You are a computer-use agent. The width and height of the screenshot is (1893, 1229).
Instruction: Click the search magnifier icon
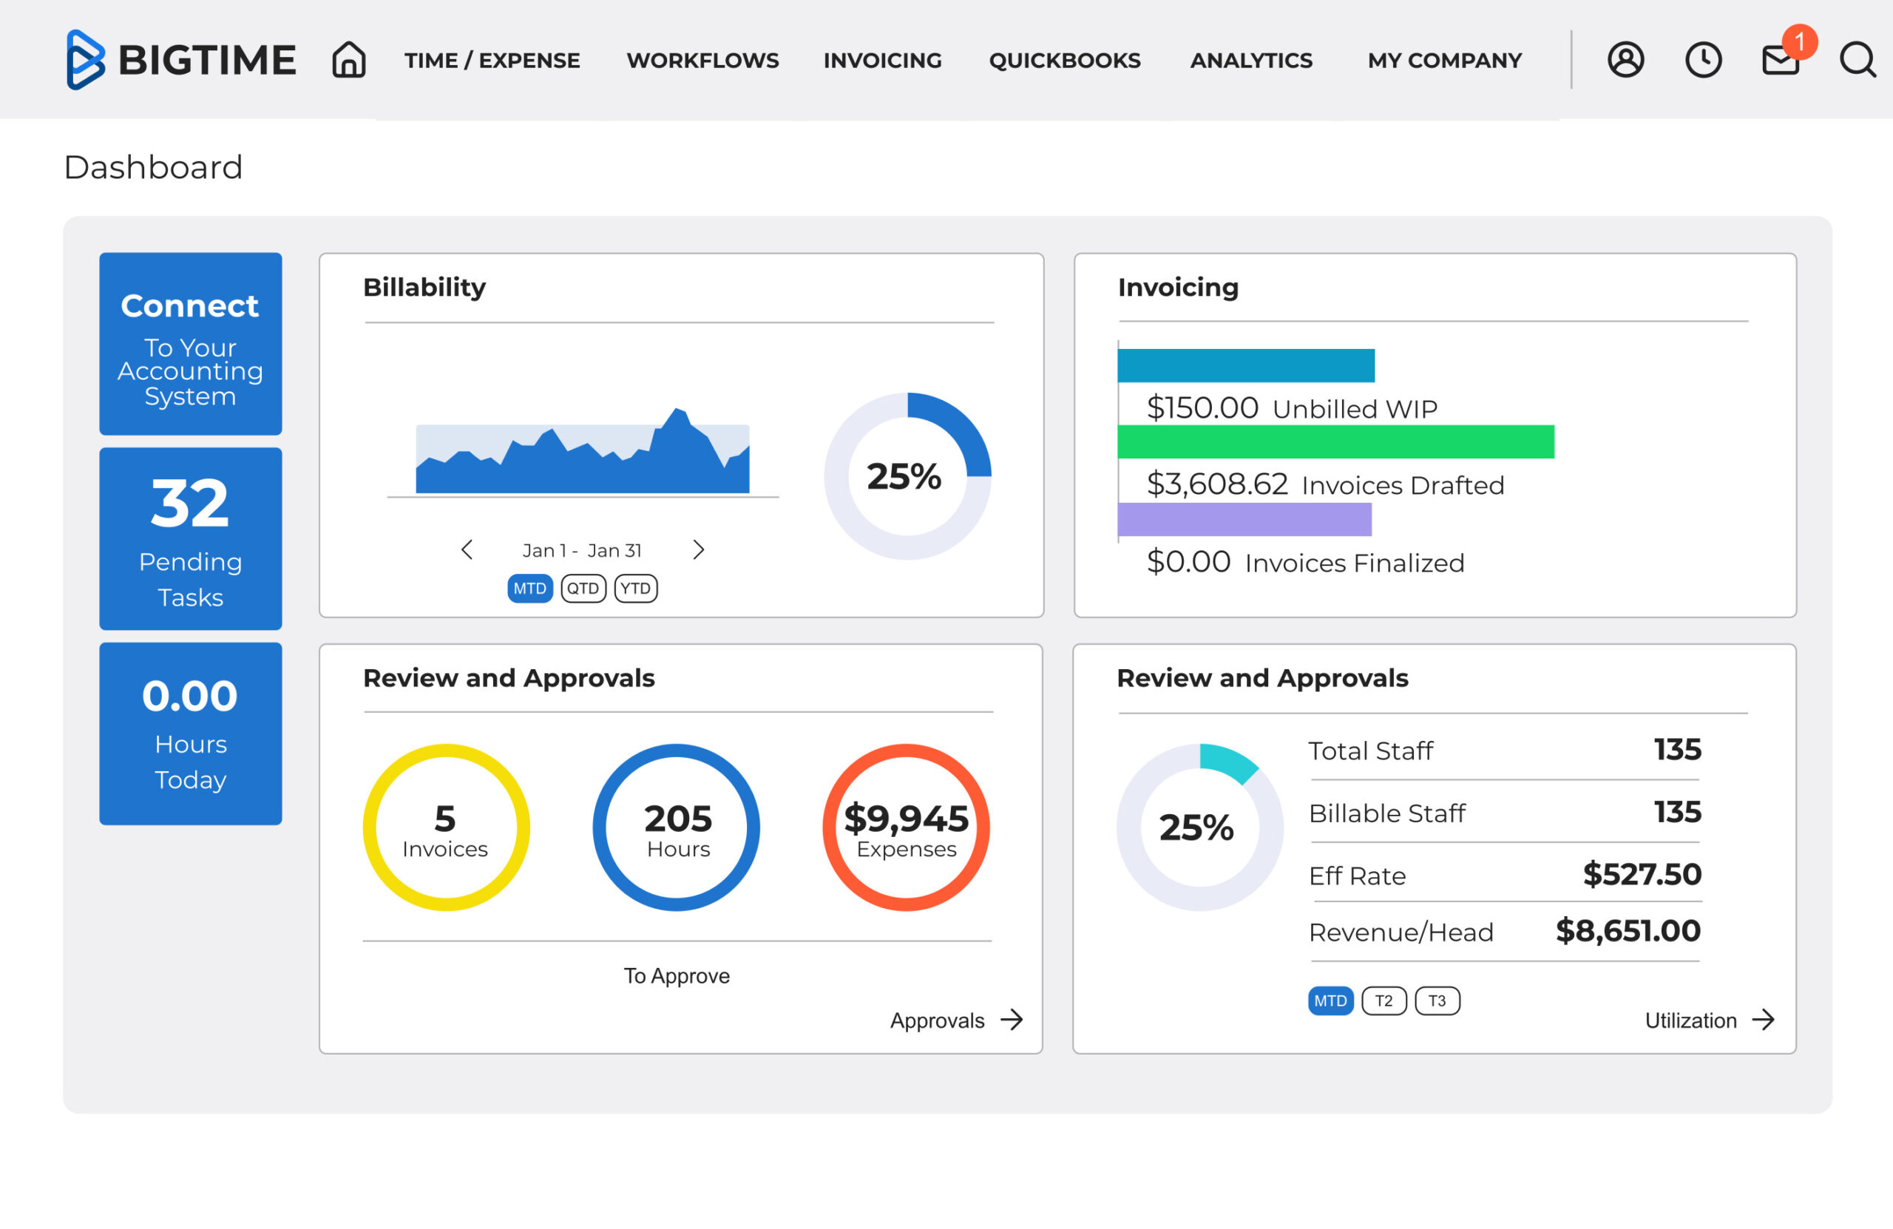tap(1858, 60)
